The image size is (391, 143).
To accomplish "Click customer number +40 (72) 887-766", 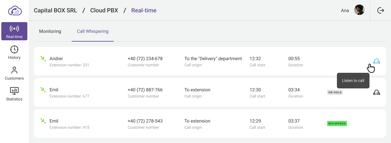I will (x=145, y=90).
